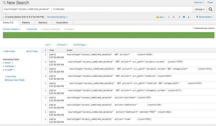Open the No Event Sampling dropdown
Image resolution: width=216 pixels, height=126 pixels.
(57, 17)
